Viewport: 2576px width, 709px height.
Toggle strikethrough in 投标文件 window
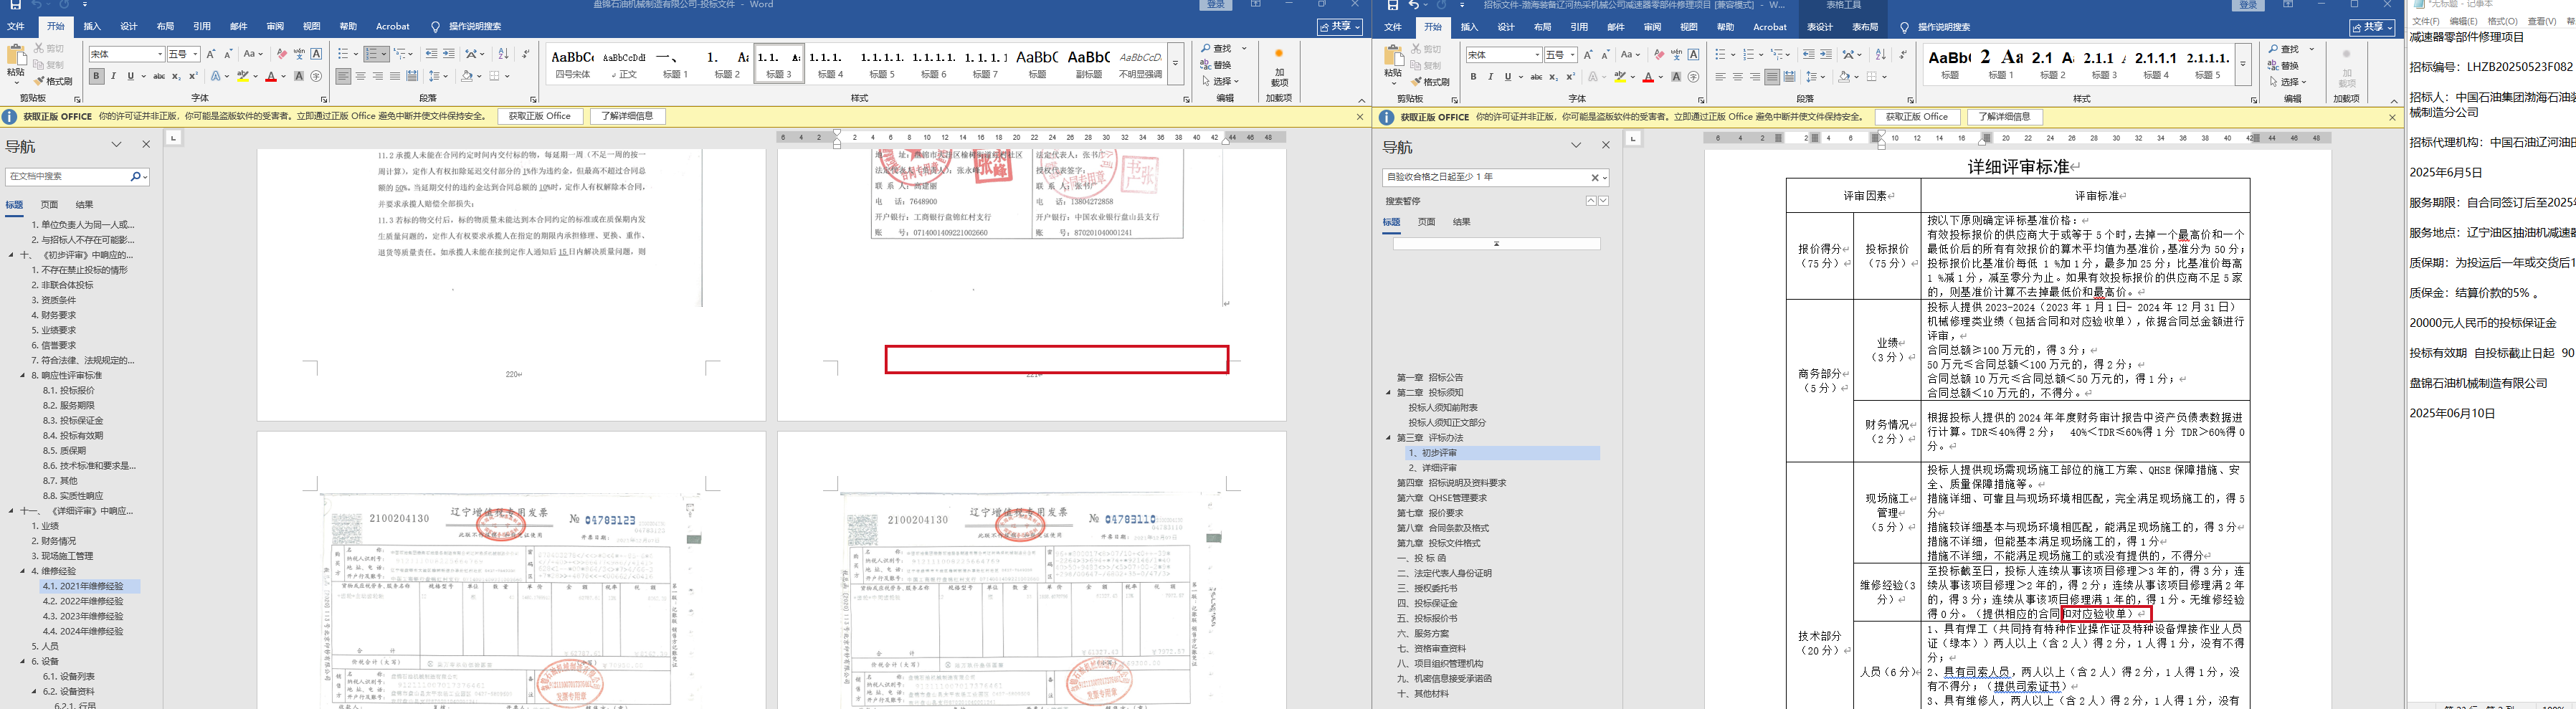(159, 76)
